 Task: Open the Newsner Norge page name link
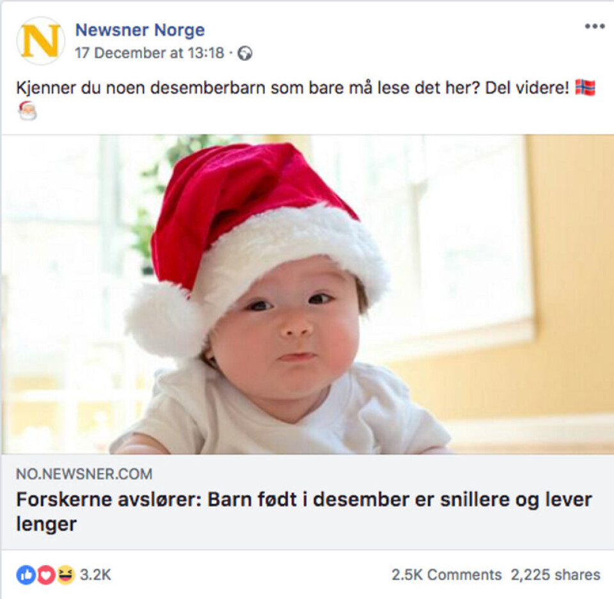(x=140, y=30)
